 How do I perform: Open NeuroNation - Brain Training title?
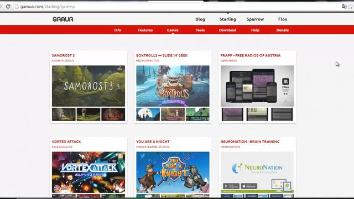(250, 142)
